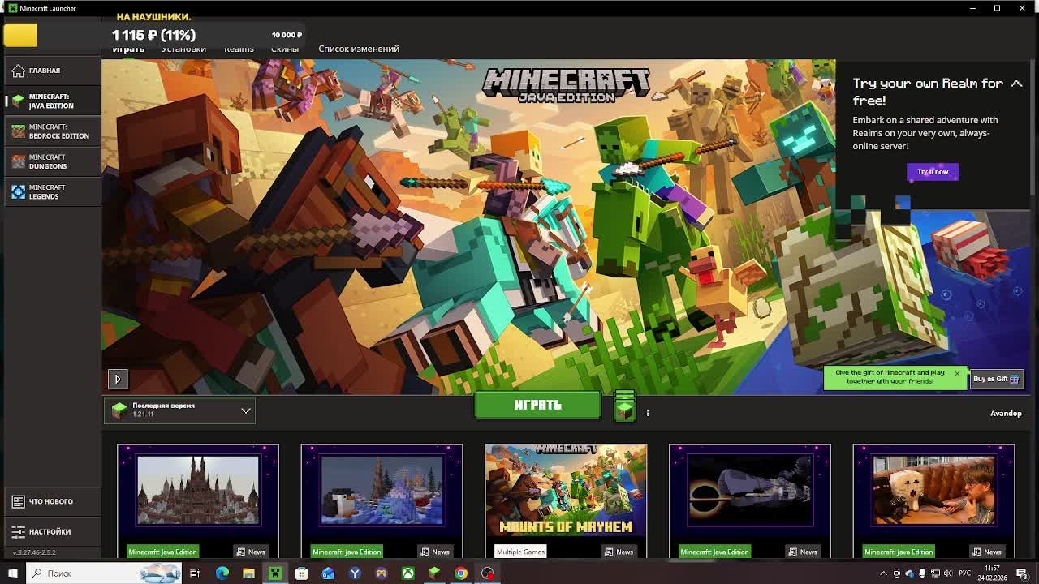Open Google Chrome from the taskbar
The height and width of the screenshot is (584, 1039).
460,573
